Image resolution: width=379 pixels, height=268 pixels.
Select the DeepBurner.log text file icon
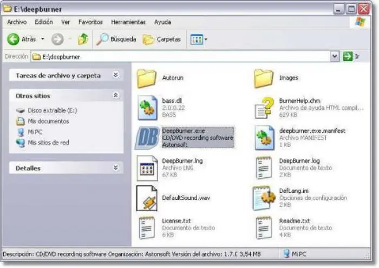[x=264, y=168]
